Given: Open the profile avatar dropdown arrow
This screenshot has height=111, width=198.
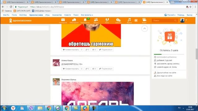Looking at the screenshot, I should (186, 20).
